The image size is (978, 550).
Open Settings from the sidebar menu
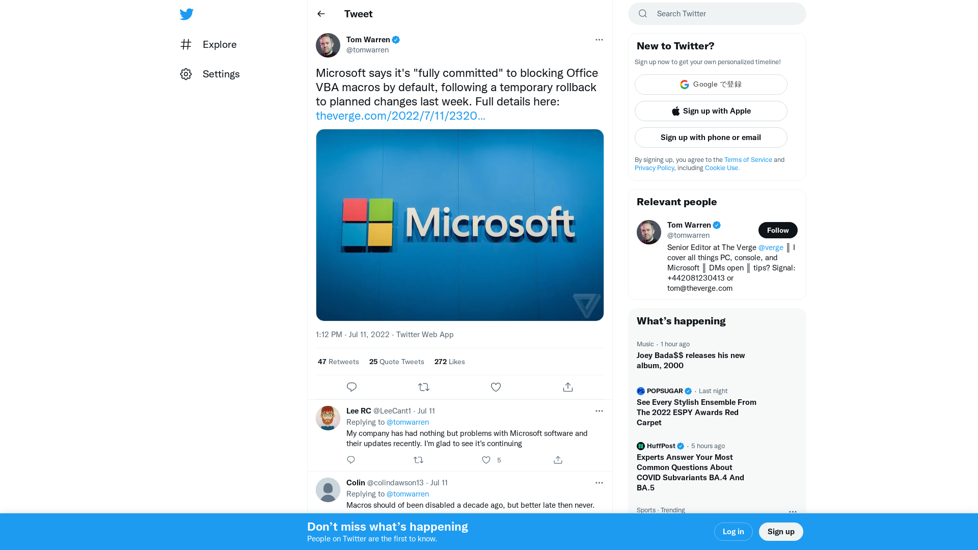click(x=221, y=74)
